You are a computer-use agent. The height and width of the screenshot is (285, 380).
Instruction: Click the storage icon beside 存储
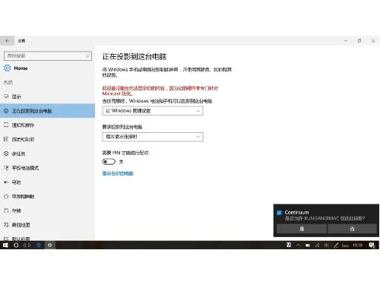click(6, 211)
